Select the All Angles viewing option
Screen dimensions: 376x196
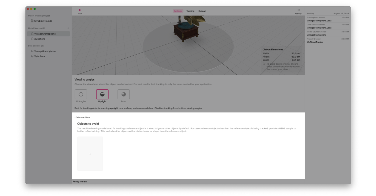tap(81, 94)
